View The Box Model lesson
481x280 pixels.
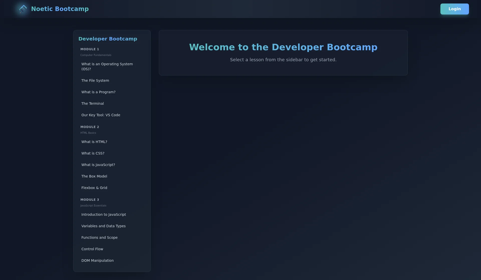112,176
